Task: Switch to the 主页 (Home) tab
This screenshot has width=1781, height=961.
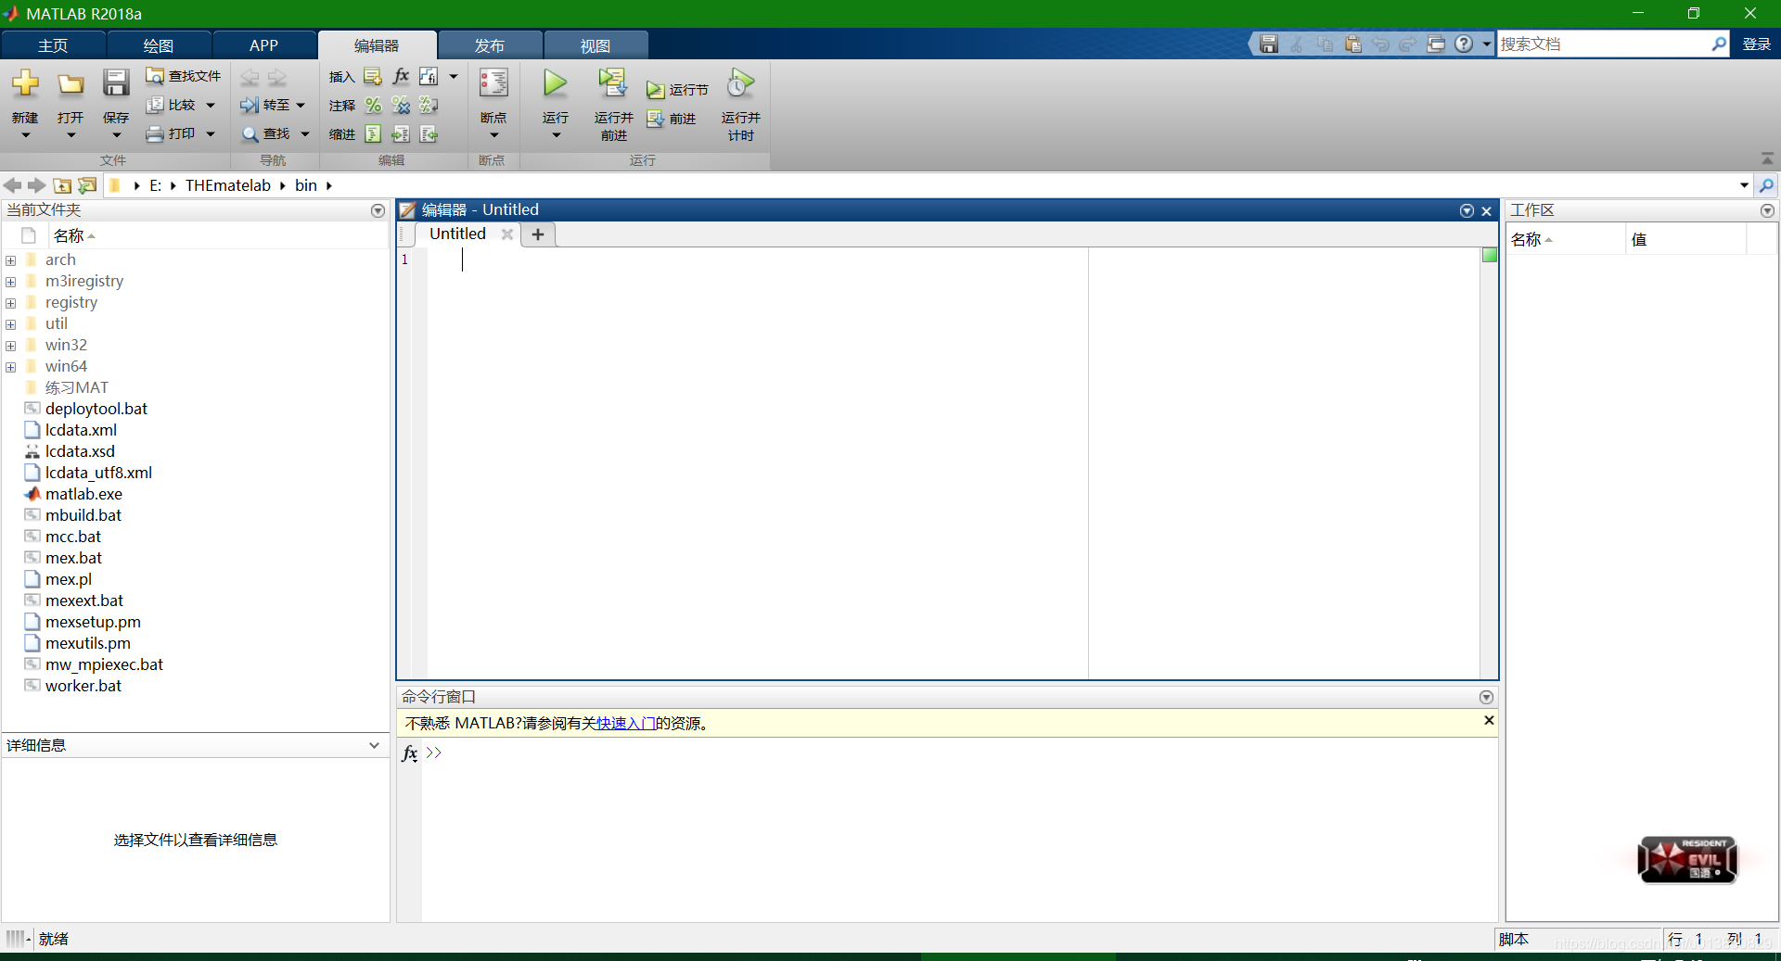Action: [x=53, y=45]
